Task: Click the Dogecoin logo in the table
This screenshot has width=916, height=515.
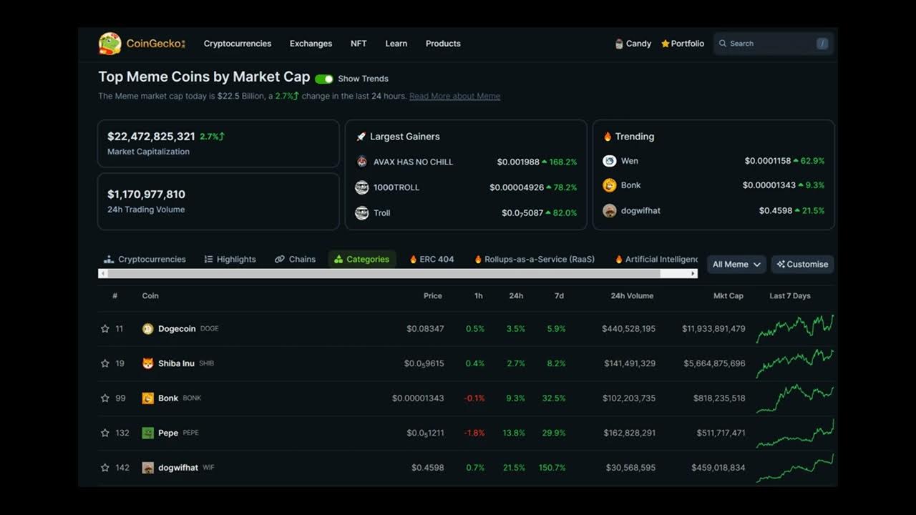Action: tap(148, 329)
